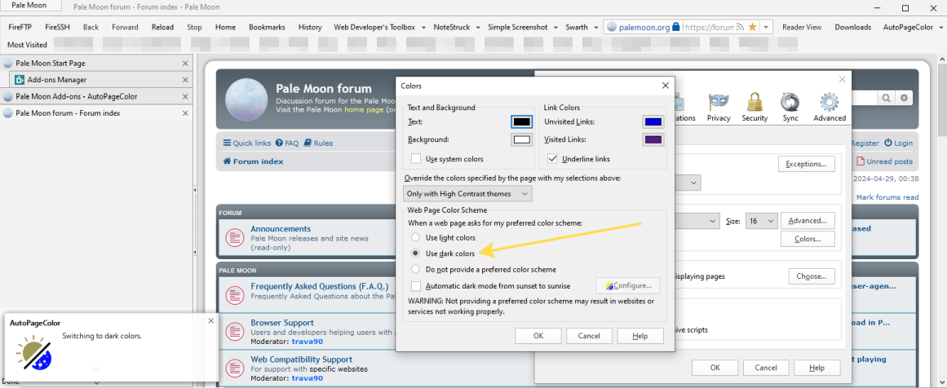Select Do not provide a preferred color scheme
947x388 pixels.
(414, 269)
